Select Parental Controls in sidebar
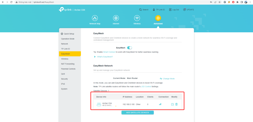Image resolution: width=253 pixels, height=122 pixels. click(70, 69)
